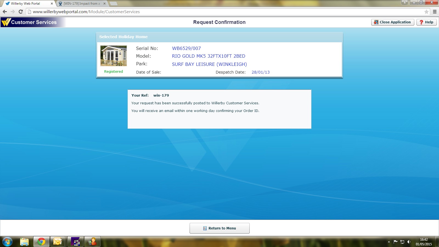The image size is (439, 247).
Task: Click the Return to Menu button
Action: pos(219,228)
